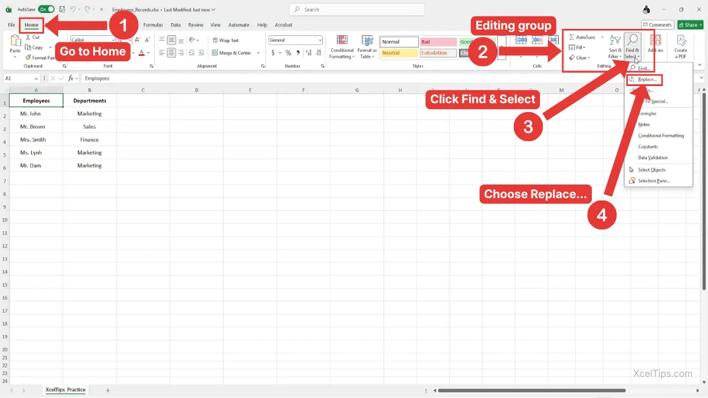Viewport: 708px width, 398px height.
Task: Select the XcelTips_Practice sheet tab
Action: 65,390
